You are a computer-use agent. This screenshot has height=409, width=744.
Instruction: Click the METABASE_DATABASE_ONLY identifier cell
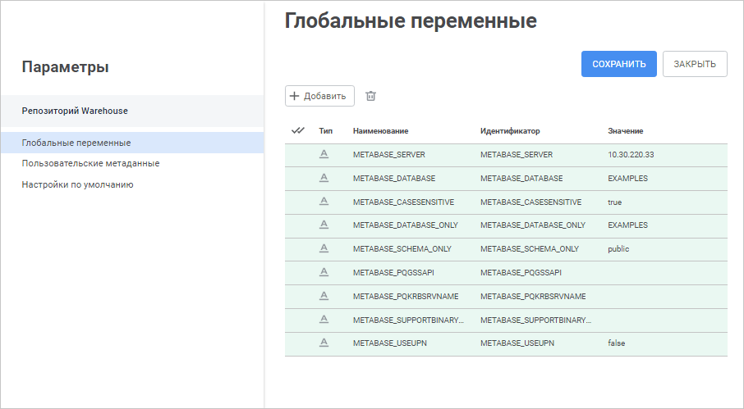[533, 225]
